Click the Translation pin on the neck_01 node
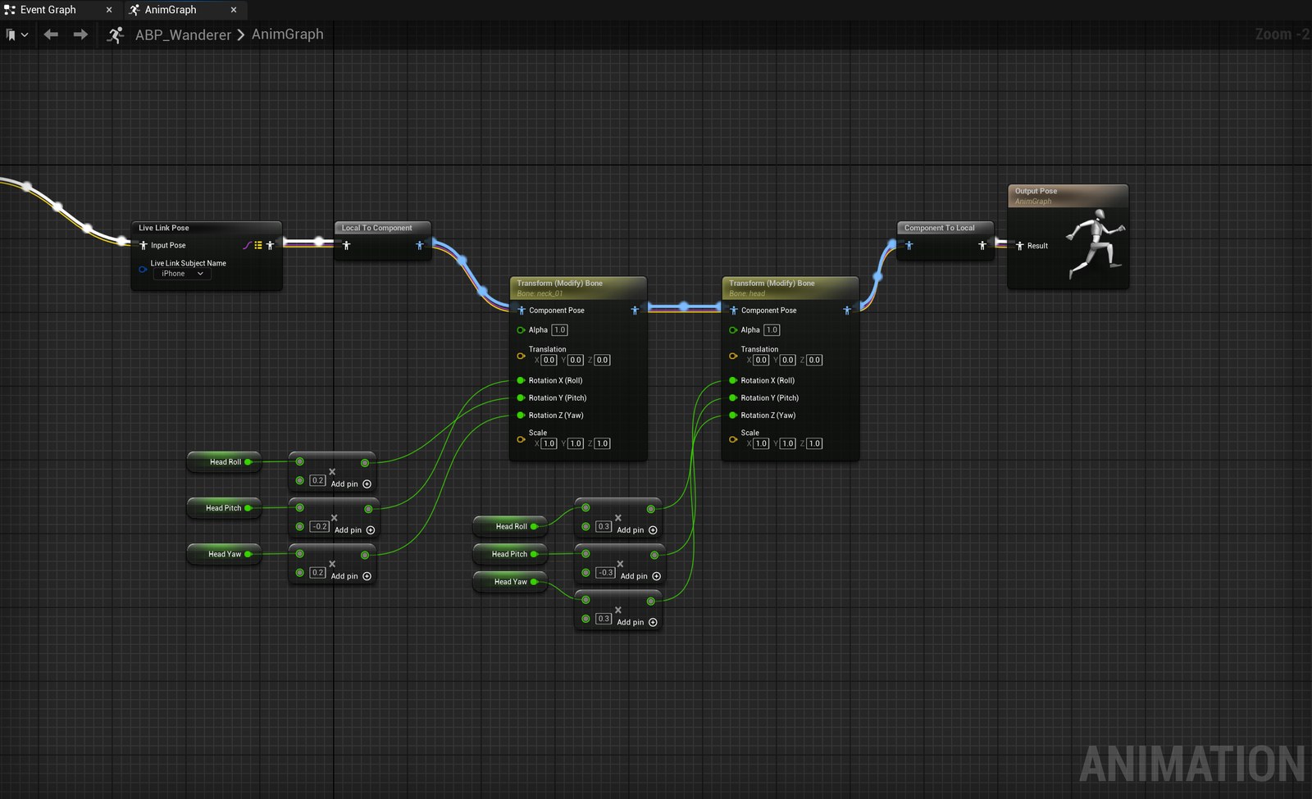This screenshot has height=799, width=1312. click(521, 356)
